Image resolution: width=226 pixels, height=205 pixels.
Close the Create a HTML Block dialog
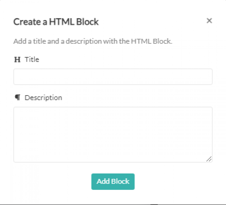[x=209, y=21]
